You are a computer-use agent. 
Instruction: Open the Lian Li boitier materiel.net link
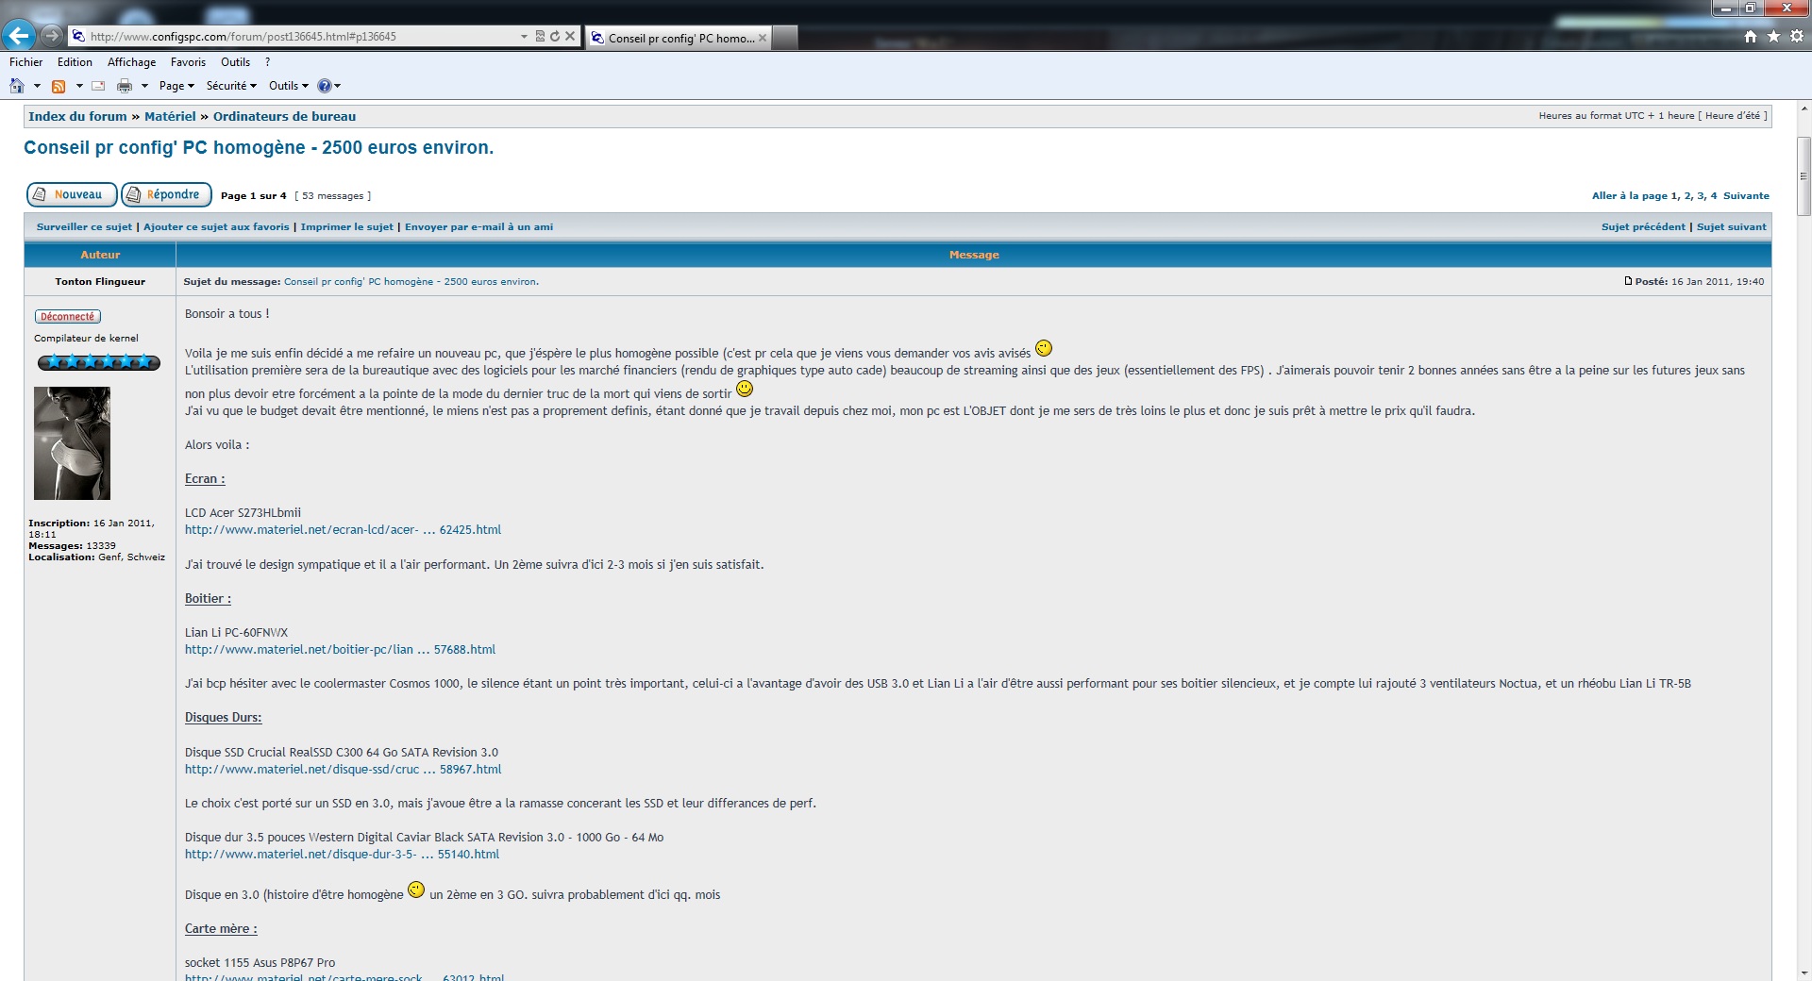tap(340, 650)
